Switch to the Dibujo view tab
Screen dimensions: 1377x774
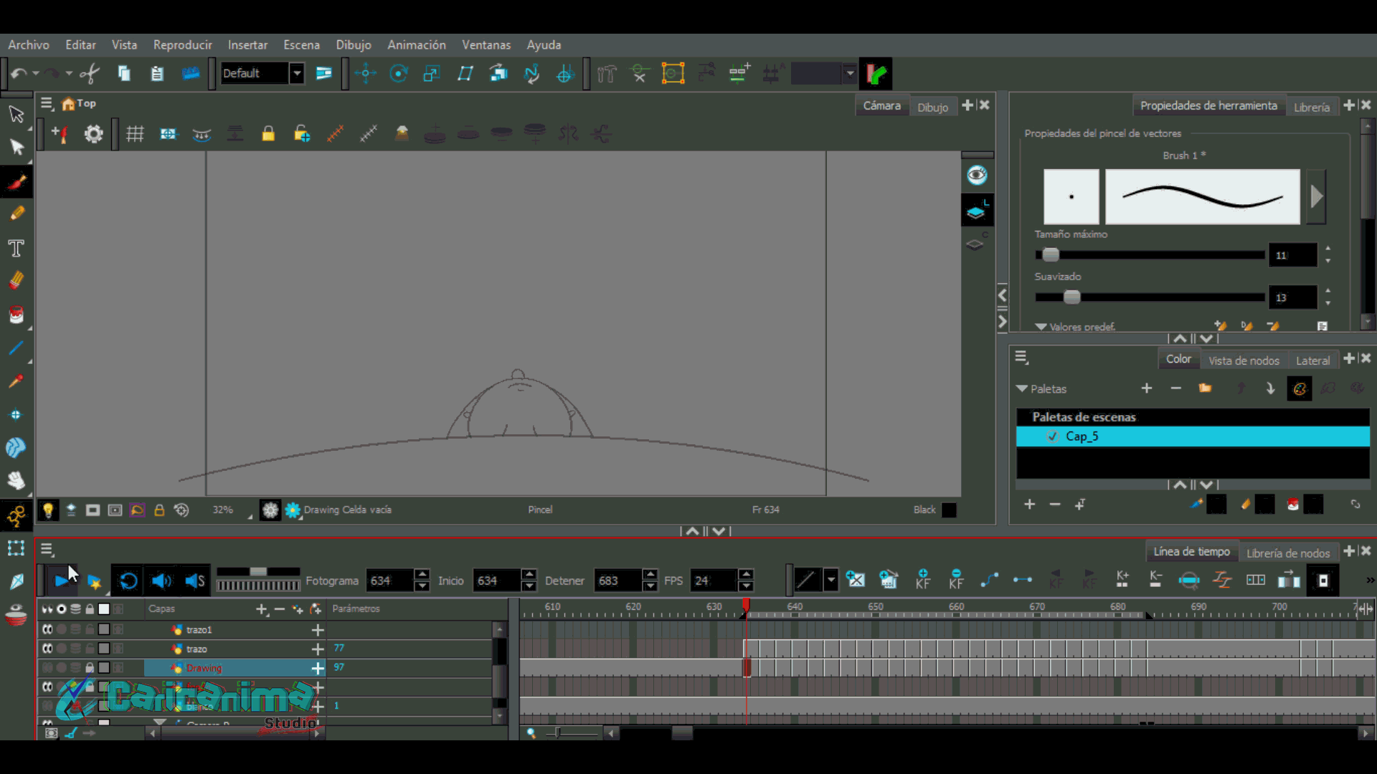coord(932,107)
